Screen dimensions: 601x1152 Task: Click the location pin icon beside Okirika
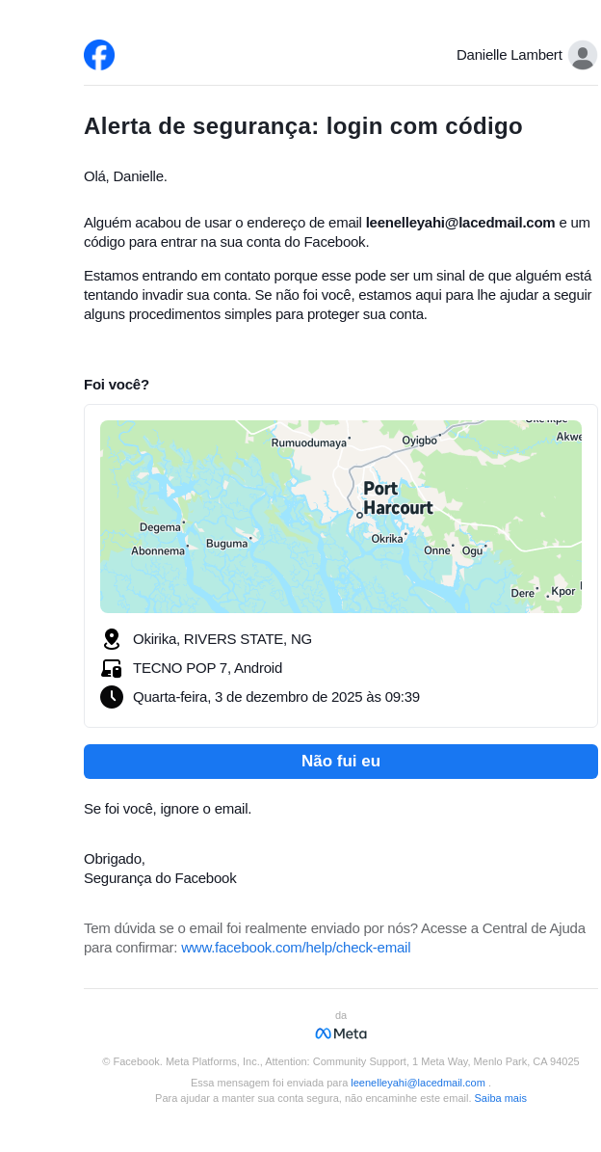(112, 639)
